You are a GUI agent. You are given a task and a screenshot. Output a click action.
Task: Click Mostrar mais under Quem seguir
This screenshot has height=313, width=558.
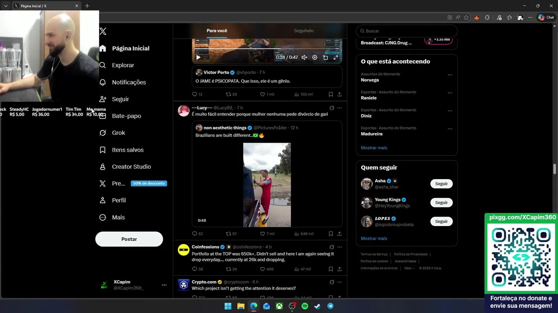374,239
